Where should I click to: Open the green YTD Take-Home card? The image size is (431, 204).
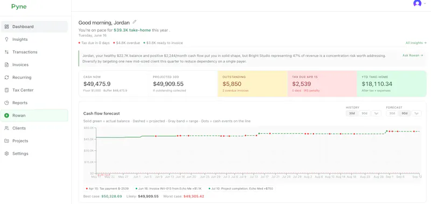click(x=392, y=84)
